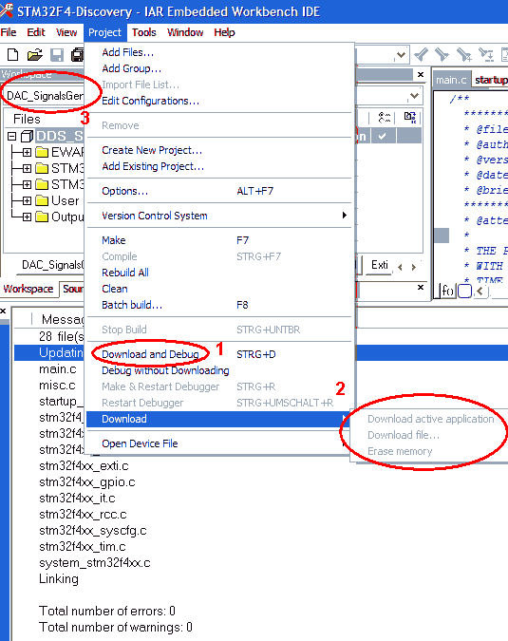
Task: Click the New document toolbar icon
Action: (13, 54)
